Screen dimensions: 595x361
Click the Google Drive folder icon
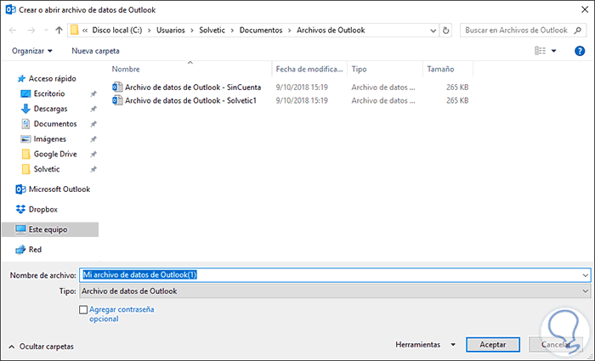(25, 154)
